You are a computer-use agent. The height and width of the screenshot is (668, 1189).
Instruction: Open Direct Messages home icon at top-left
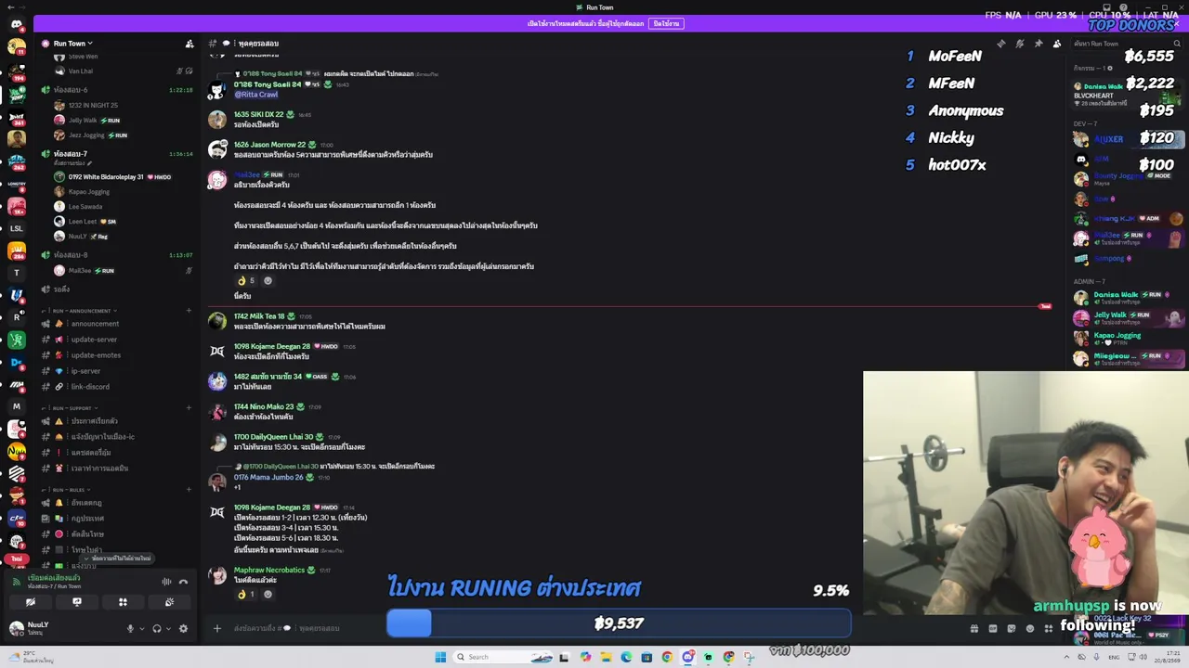[x=16, y=24]
